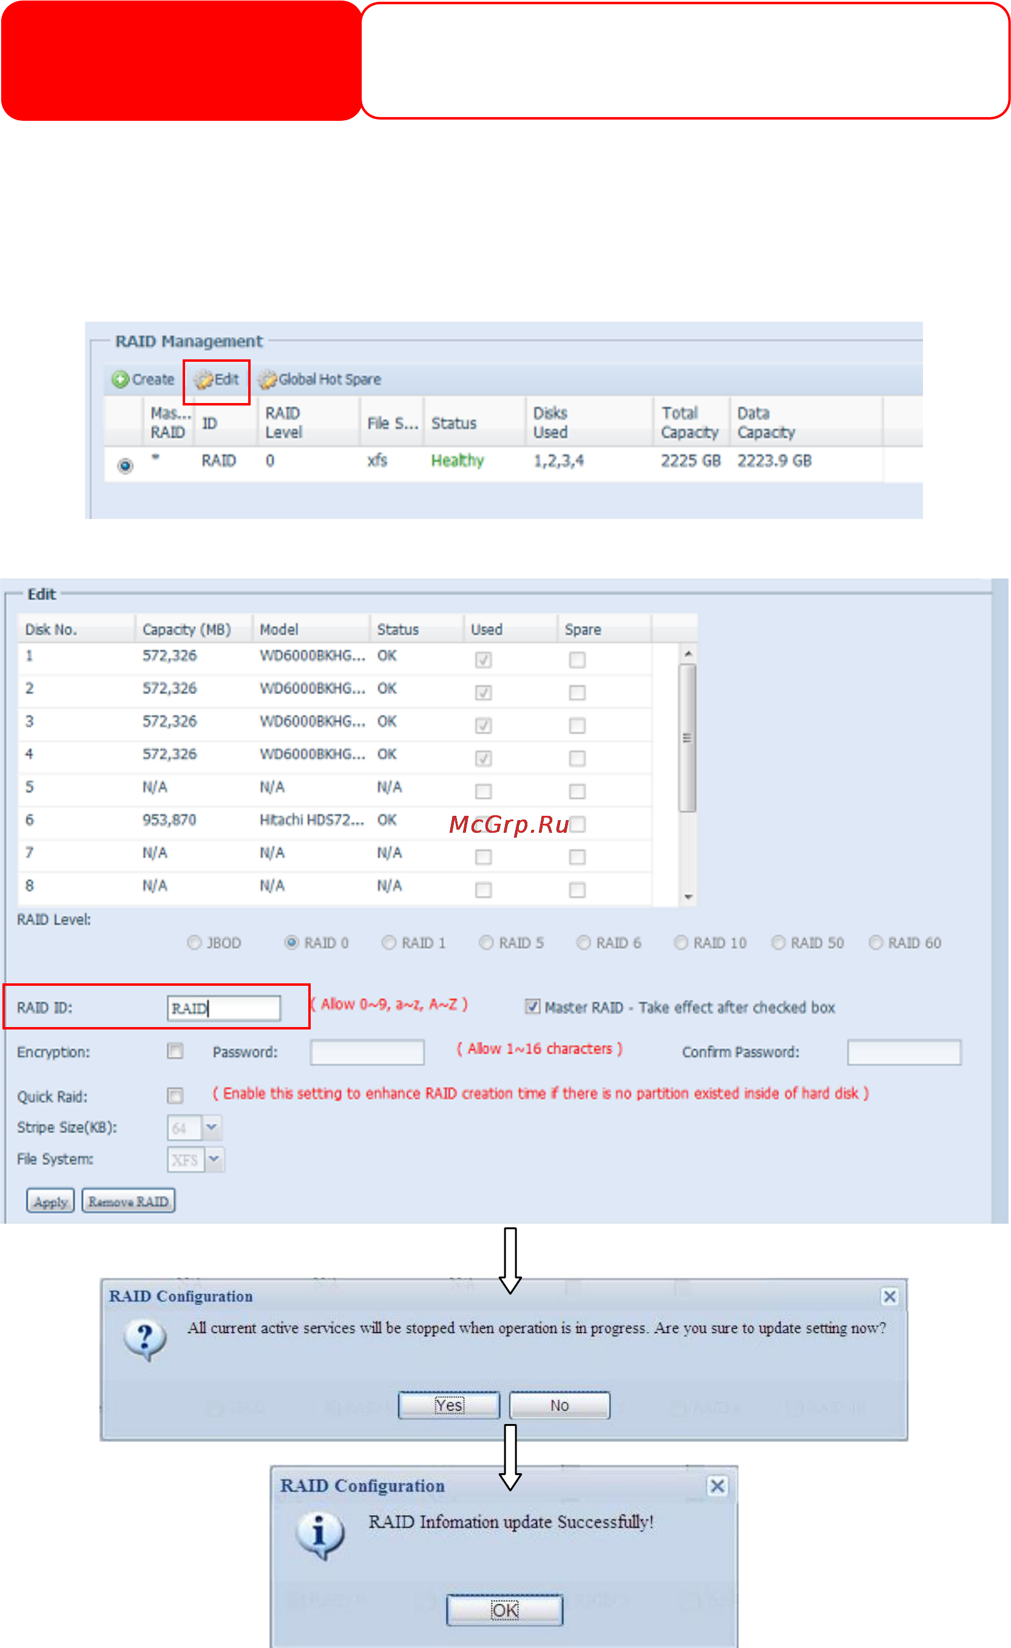Select the RAID 0 level
This screenshot has width=1011, height=1648.
click(291, 943)
